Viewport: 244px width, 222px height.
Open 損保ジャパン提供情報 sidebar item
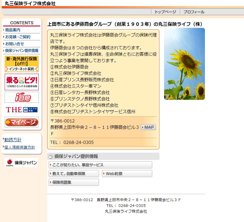pyautogui.click(x=22, y=50)
